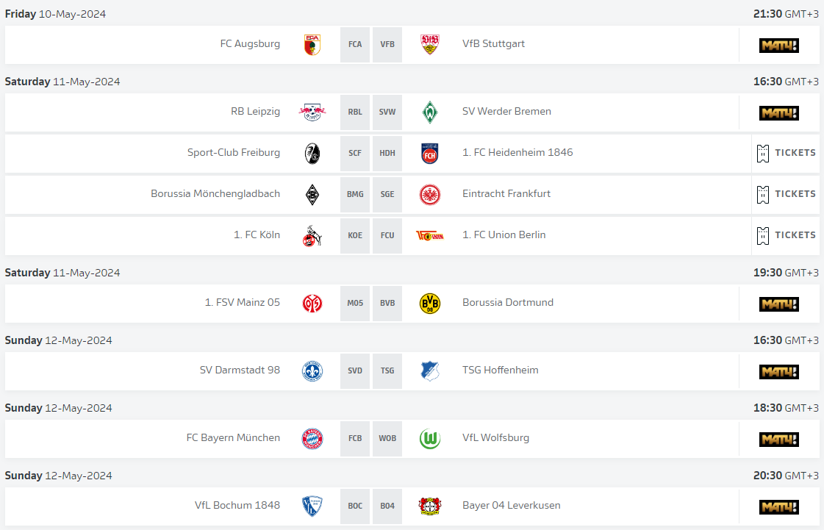The width and height of the screenshot is (824, 530).
Task: Open Tickets for Mönchengladbach vs Frankfurt
Action: 786,195
